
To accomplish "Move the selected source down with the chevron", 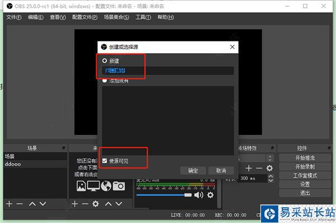I will [119, 204].
